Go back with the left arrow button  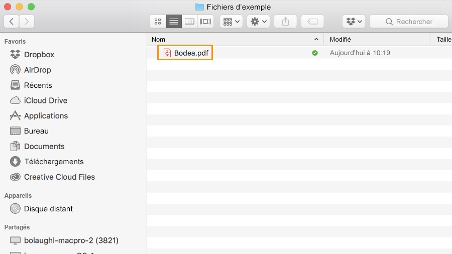12,21
